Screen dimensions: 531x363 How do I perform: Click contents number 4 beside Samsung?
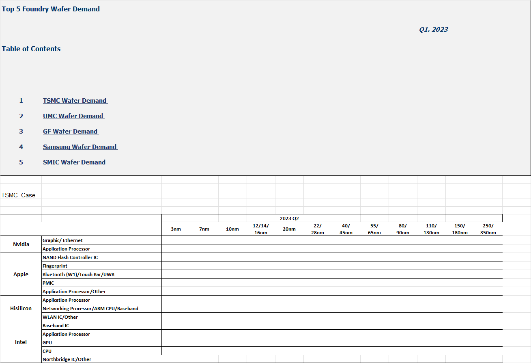point(21,147)
